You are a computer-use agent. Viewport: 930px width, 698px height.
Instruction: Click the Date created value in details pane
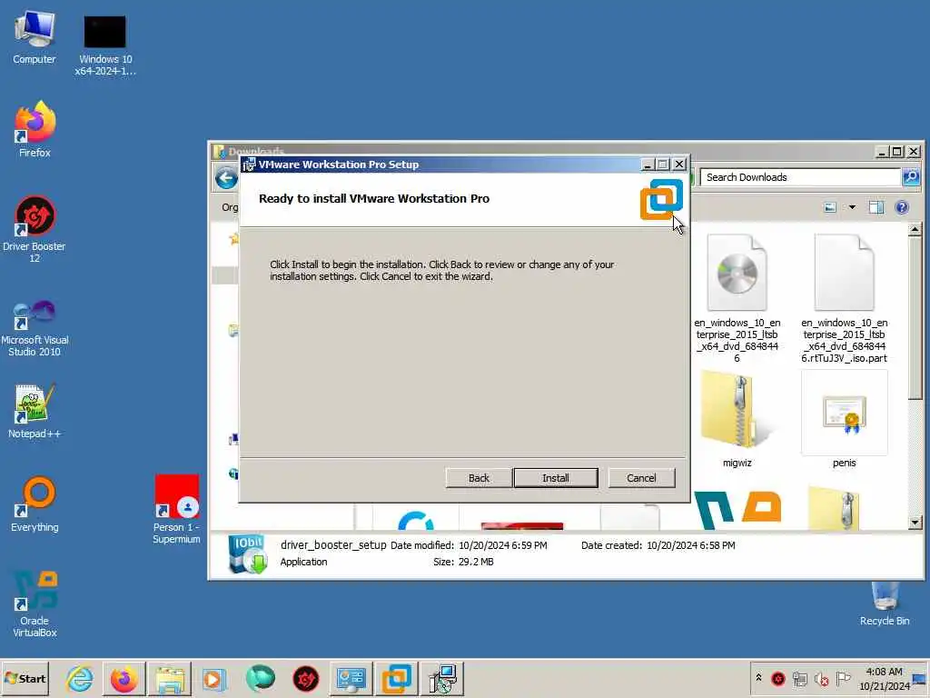pyautogui.click(x=690, y=545)
